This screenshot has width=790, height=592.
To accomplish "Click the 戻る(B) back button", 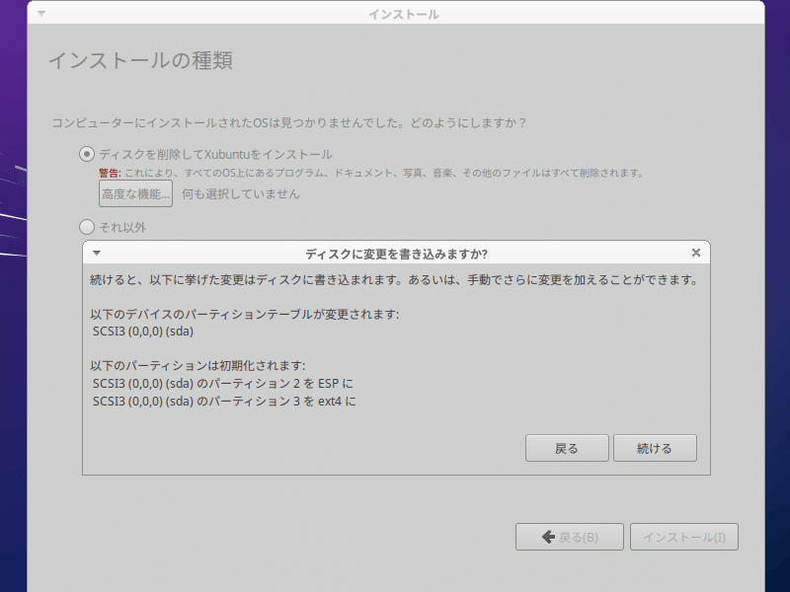I will click(570, 537).
